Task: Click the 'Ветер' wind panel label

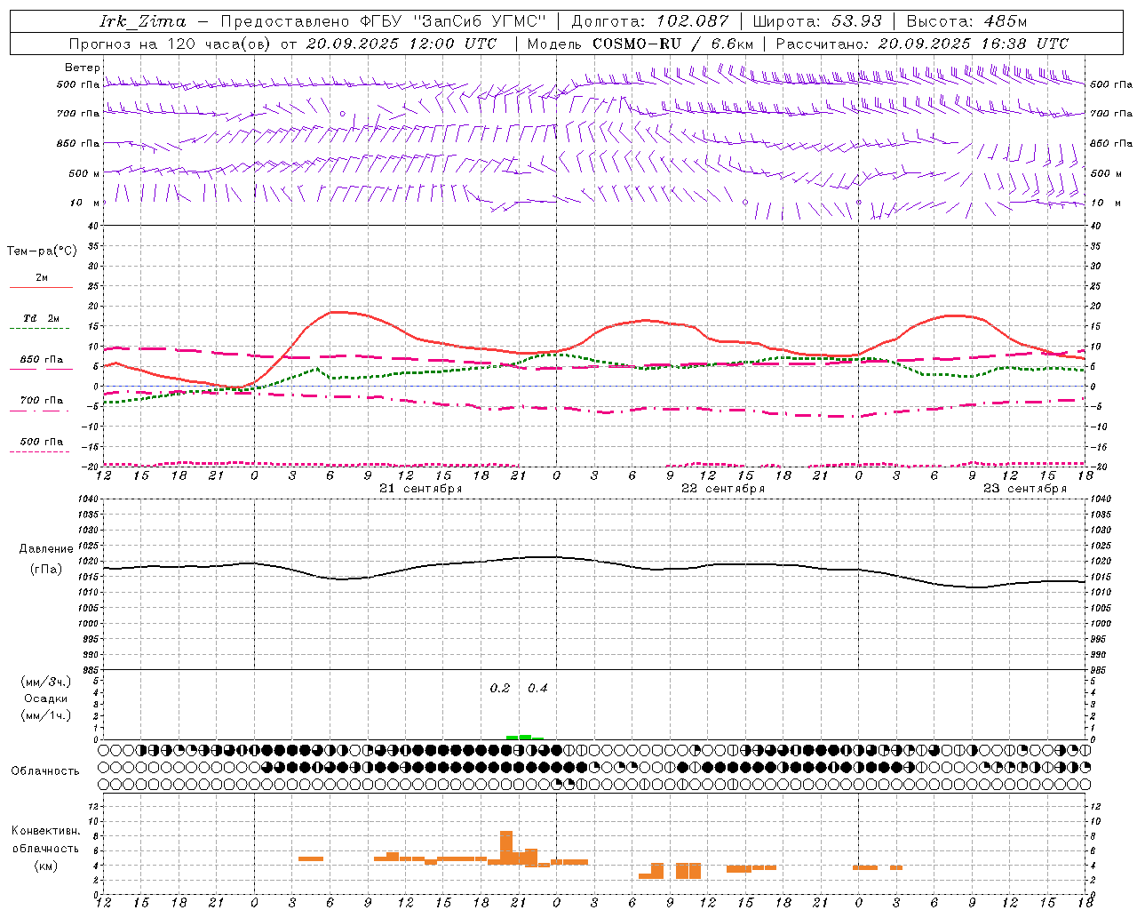Action: (82, 68)
